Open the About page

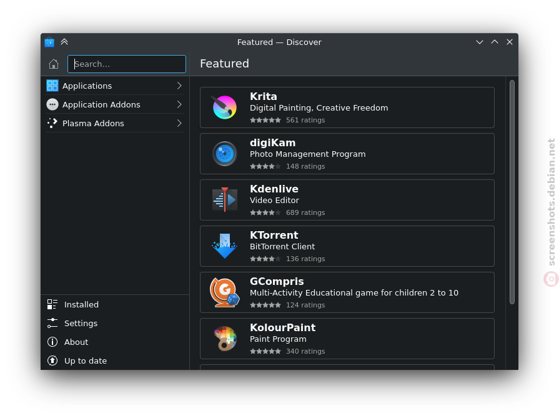pyautogui.click(x=115, y=342)
